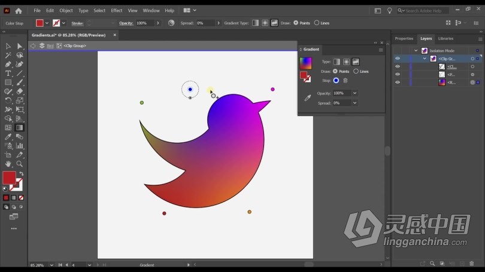This screenshot has width=485, height=272.
Task: Collapse the <Clip Gr... layer group
Action: [x=425, y=59]
